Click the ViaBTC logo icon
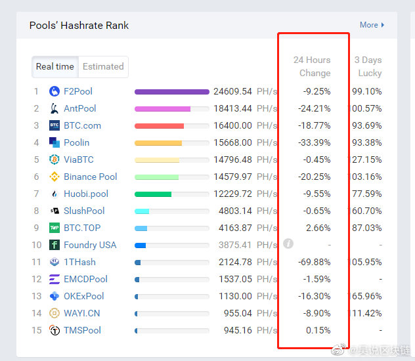 point(55,159)
